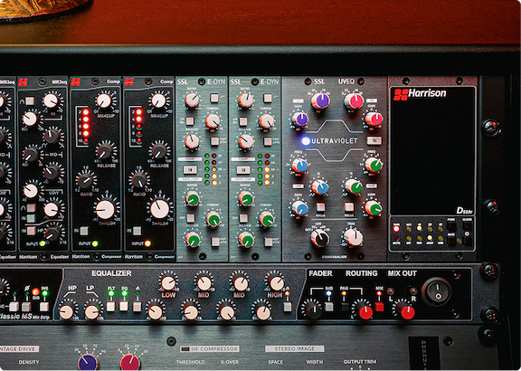Toggle the COMP IN button on the right E-DYN

tap(243, 170)
